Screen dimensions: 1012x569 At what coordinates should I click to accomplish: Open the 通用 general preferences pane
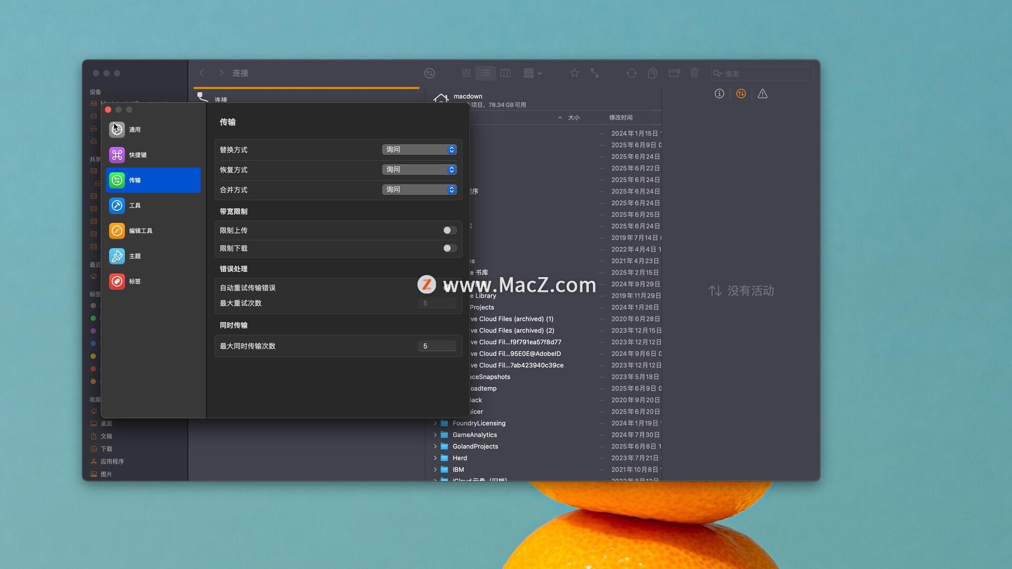pos(153,130)
